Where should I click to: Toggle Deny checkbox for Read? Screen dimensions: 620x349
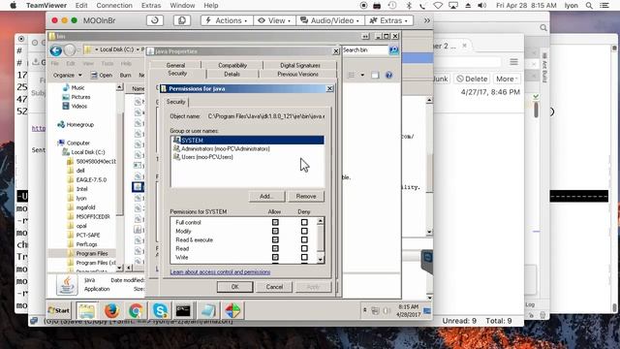coord(304,248)
